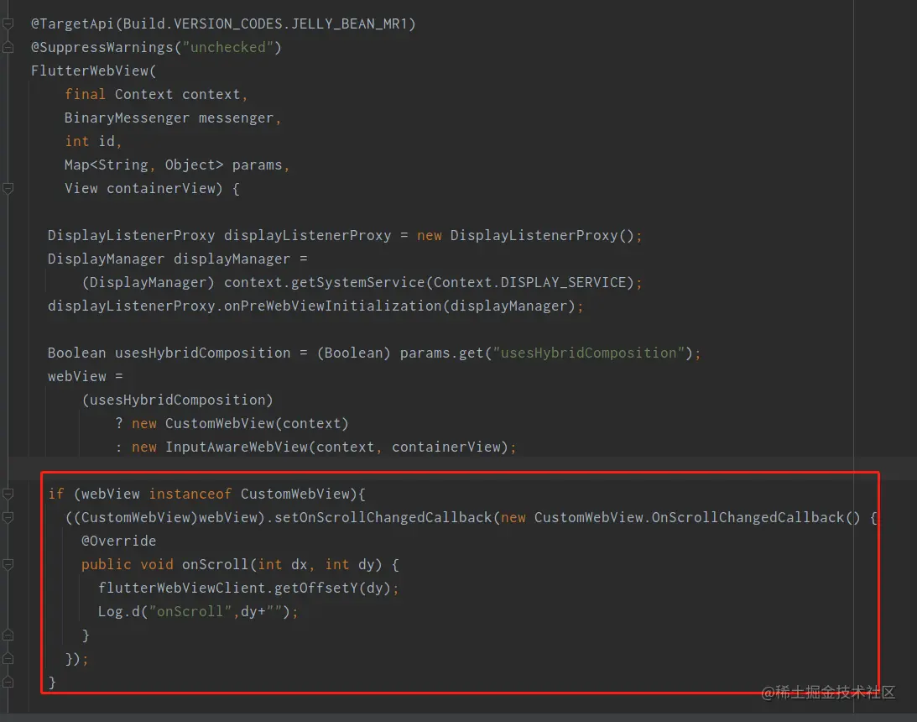Image resolution: width=917 pixels, height=722 pixels.
Task: Collapse the fold marker beside @TargetApi annotation
Action: coord(8,24)
